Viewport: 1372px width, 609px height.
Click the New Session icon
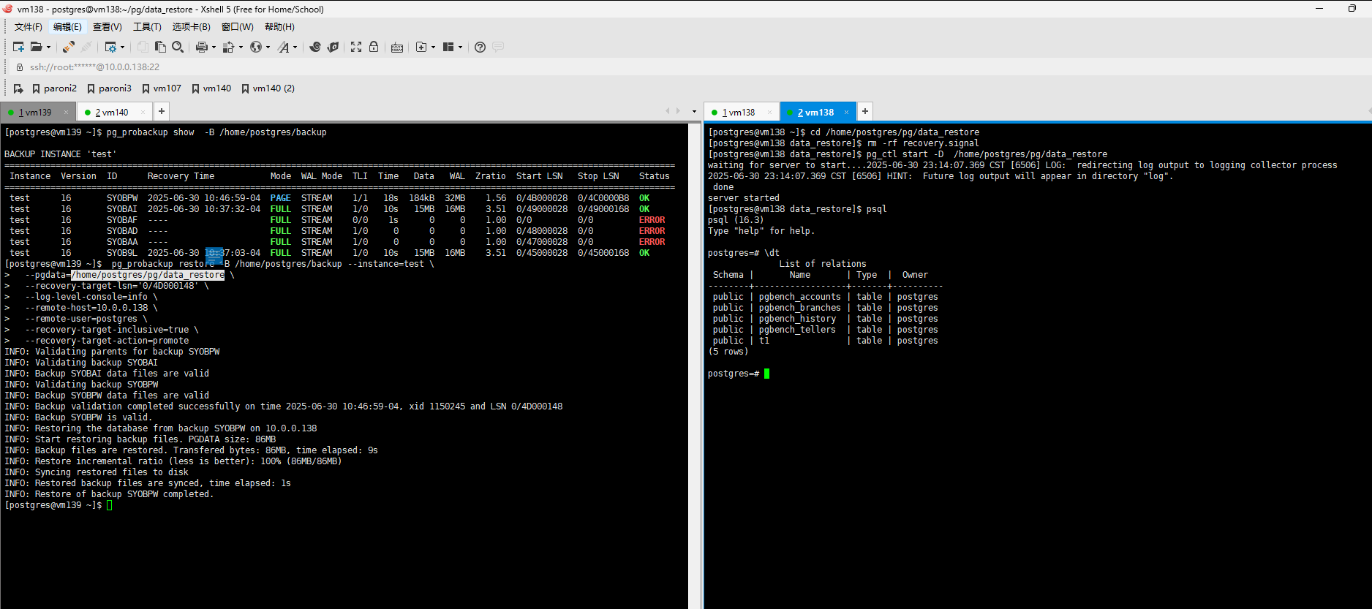pos(18,47)
